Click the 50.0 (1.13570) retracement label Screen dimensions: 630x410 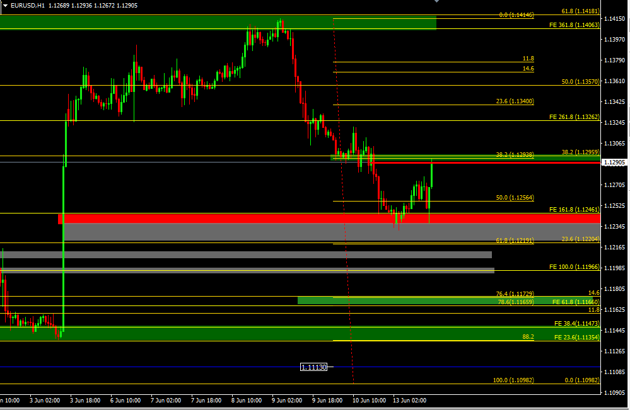(x=580, y=81)
